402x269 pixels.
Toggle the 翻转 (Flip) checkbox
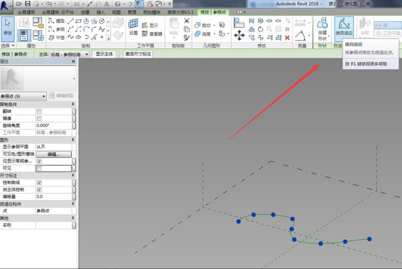tap(39, 111)
